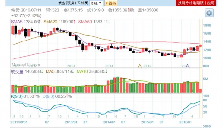This screenshot has height=128, width=222.
Task: Click the 2014/01 date axis label
Action: pos(109,121)
